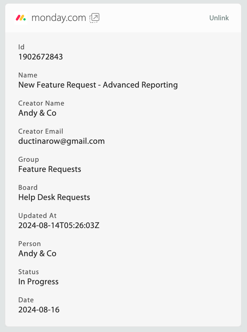Click the Date value 2024-08-16
Screen dimensions: 247x332
tap(39, 310)
